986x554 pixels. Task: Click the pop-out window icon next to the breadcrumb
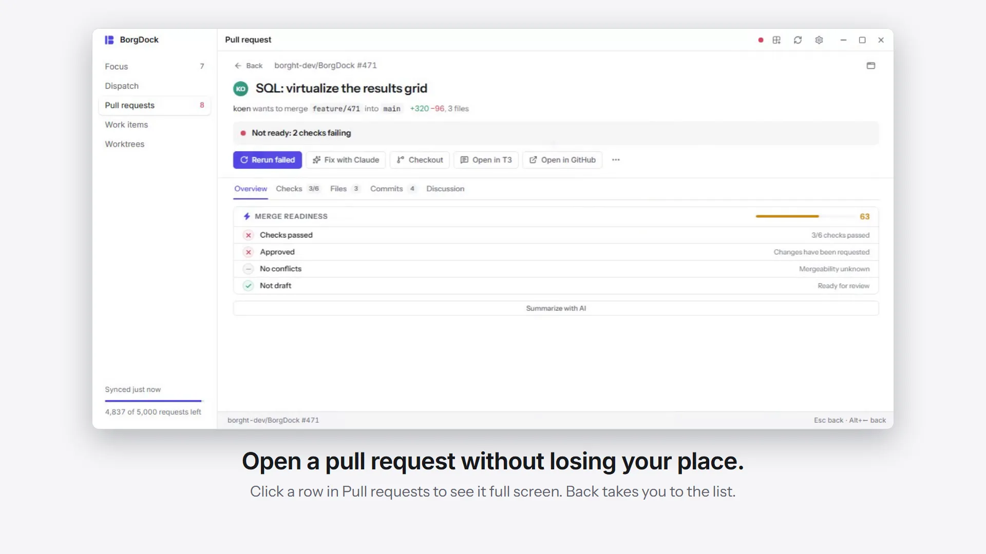(x=871, y=66)
